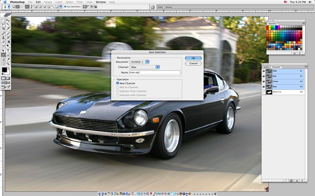The width and height of the screenshot is (315, 196).
Task: Select the Move tool
Action: pyautogui.click(x=8, y=20)
